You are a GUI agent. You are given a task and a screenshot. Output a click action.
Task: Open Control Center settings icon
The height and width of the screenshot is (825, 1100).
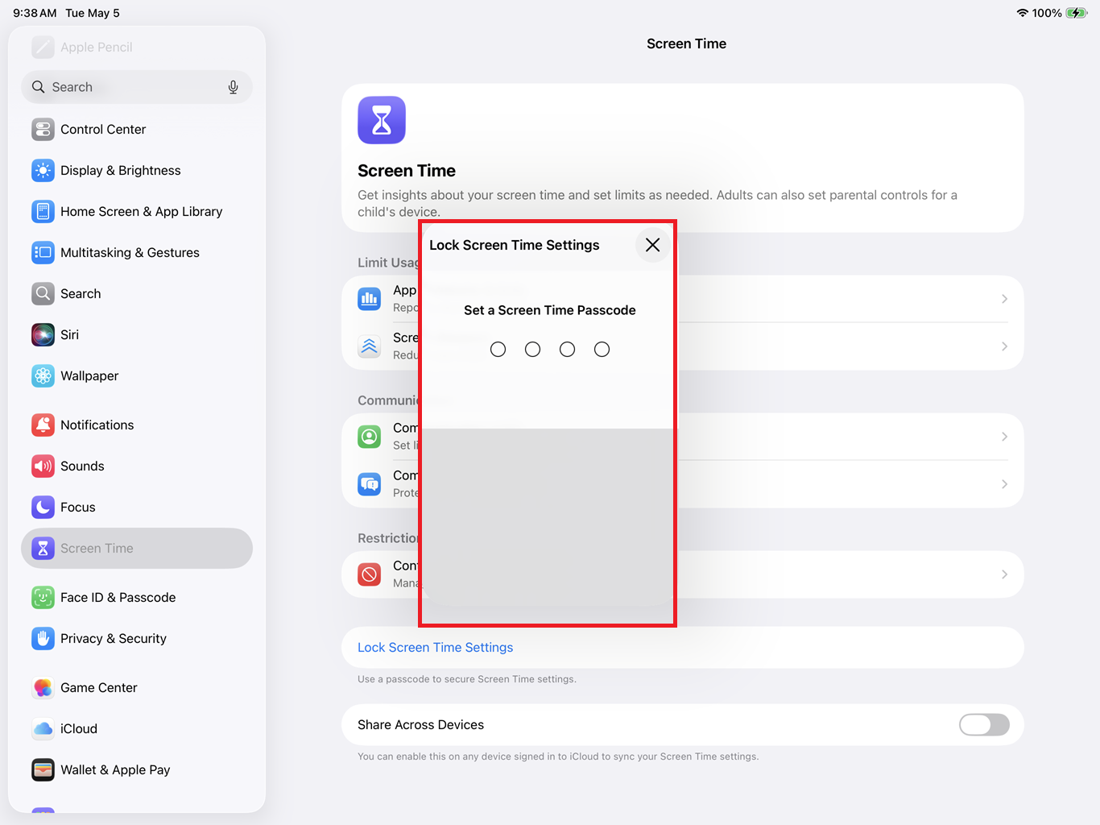click(x=43, y=129)
